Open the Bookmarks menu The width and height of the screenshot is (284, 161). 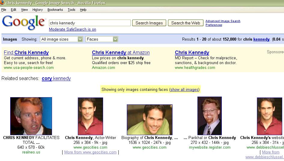[55, 10]
